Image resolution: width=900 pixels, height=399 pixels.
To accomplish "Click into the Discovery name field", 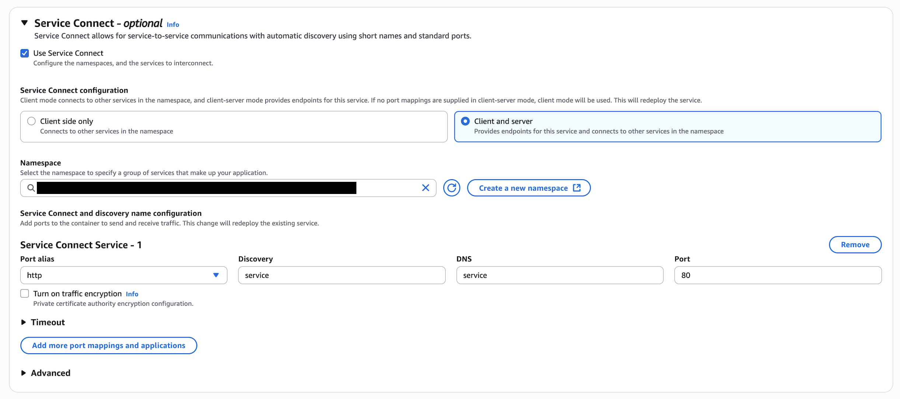I will 342,275.
